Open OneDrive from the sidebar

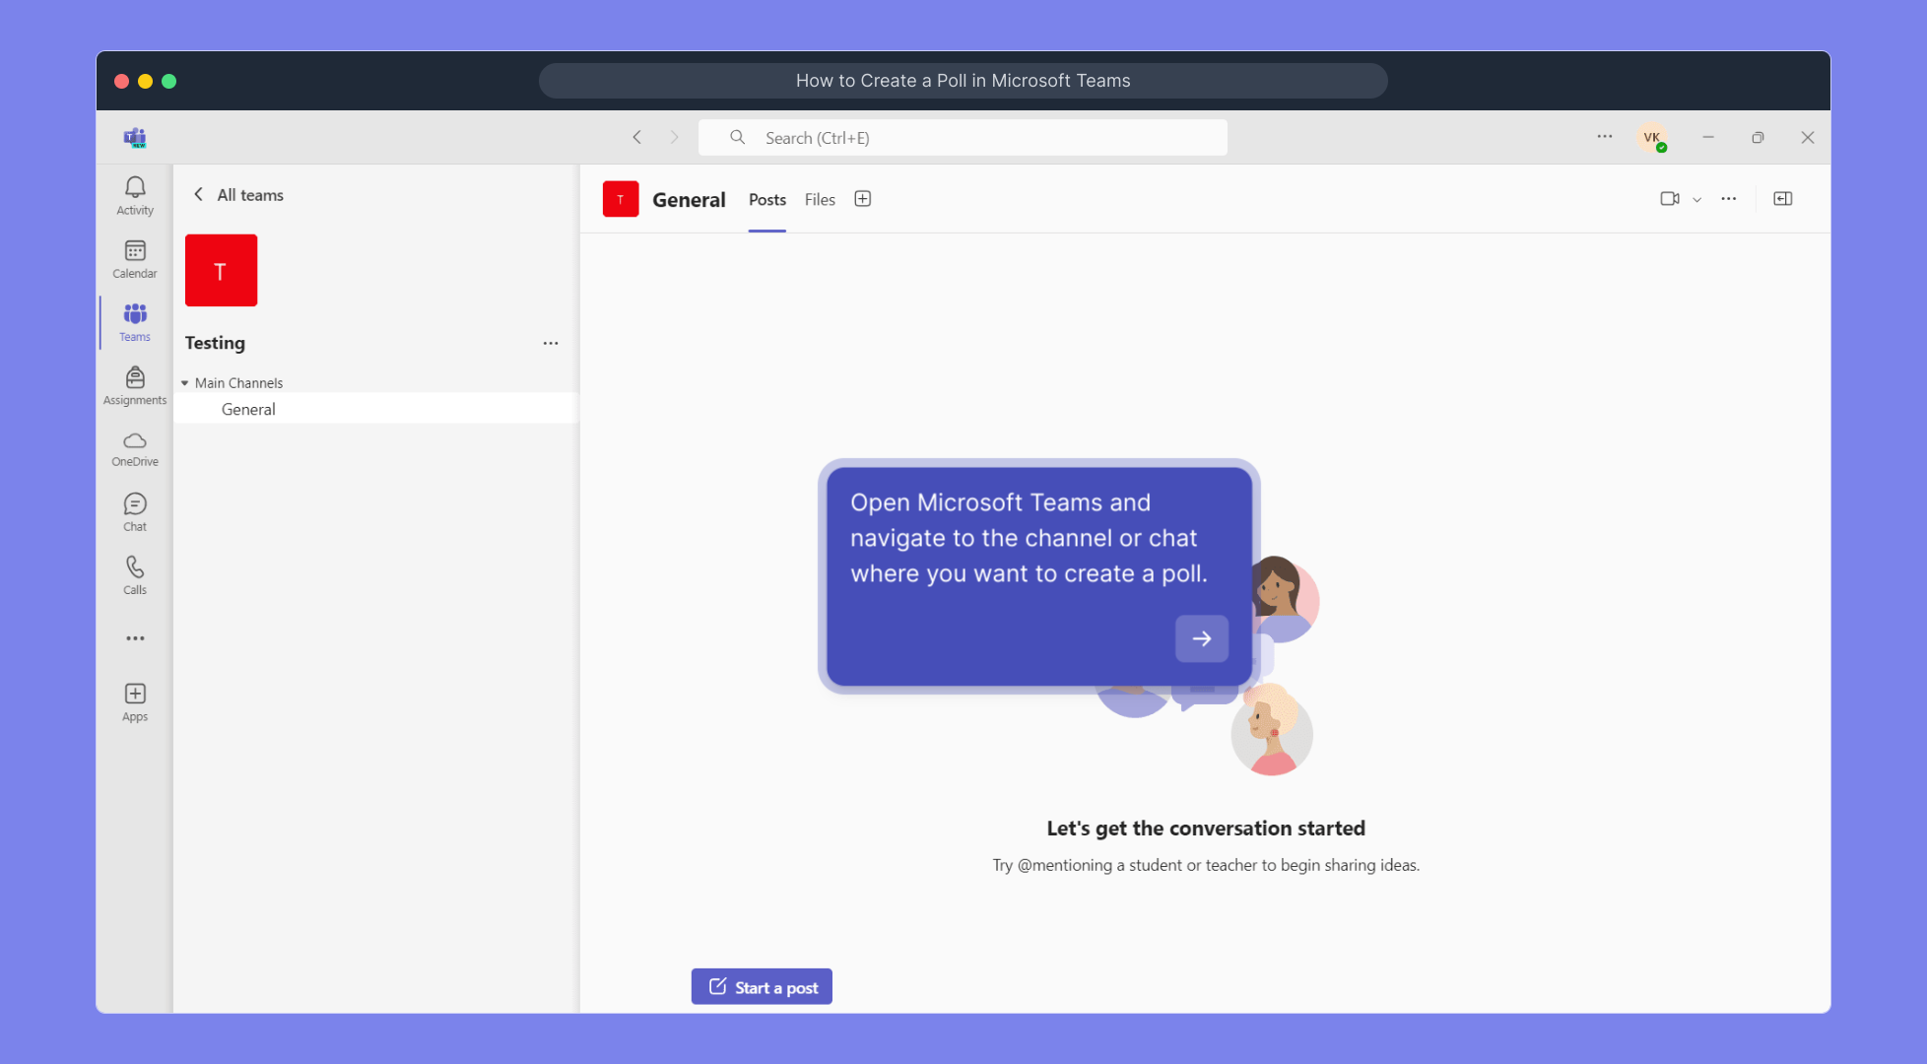(x=134, y=448)
